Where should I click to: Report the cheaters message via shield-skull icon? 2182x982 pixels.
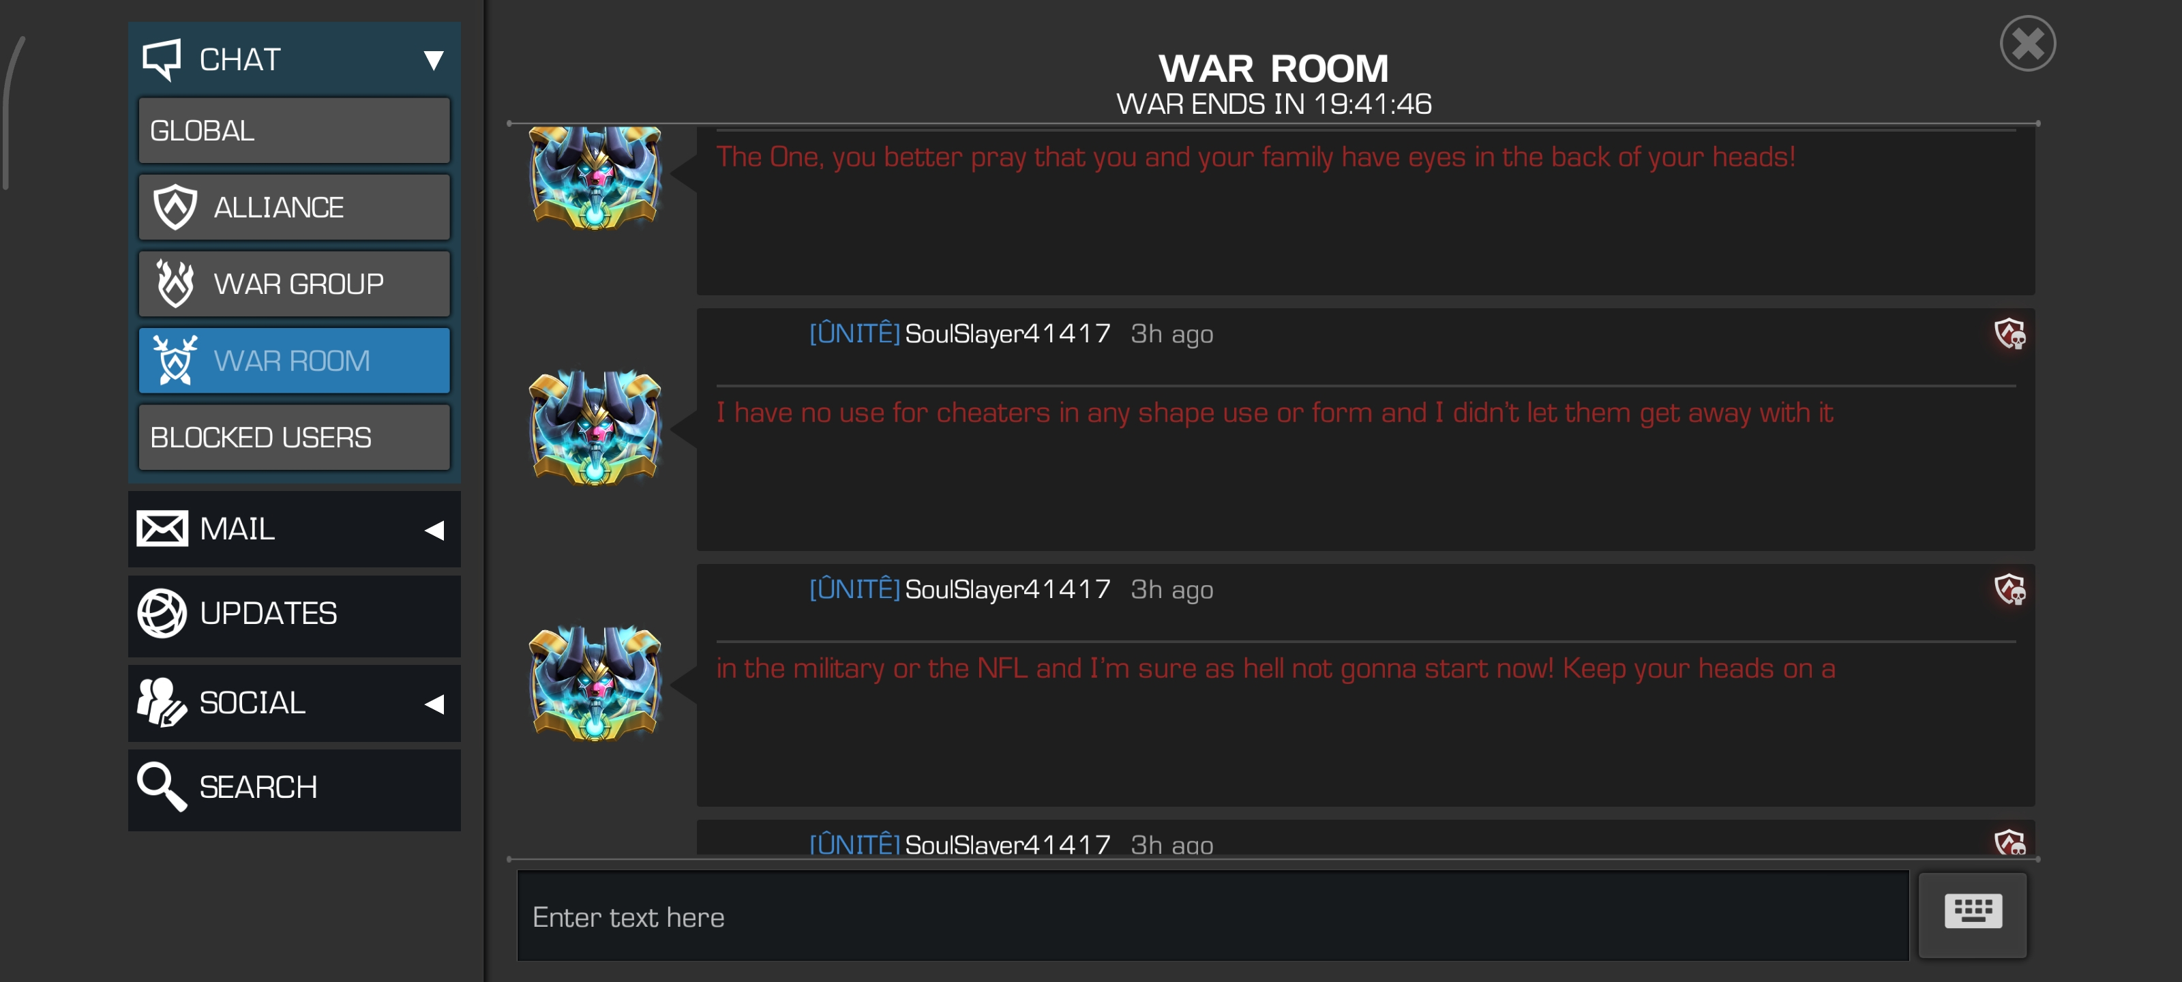pyautogui.click(x=2008, y=333)
